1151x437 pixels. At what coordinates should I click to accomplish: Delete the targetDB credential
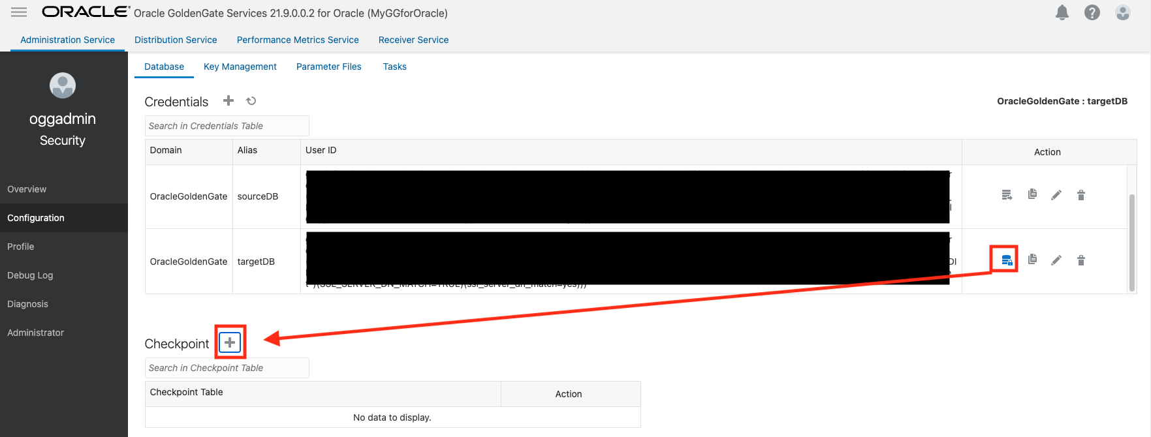(1081, 260)
